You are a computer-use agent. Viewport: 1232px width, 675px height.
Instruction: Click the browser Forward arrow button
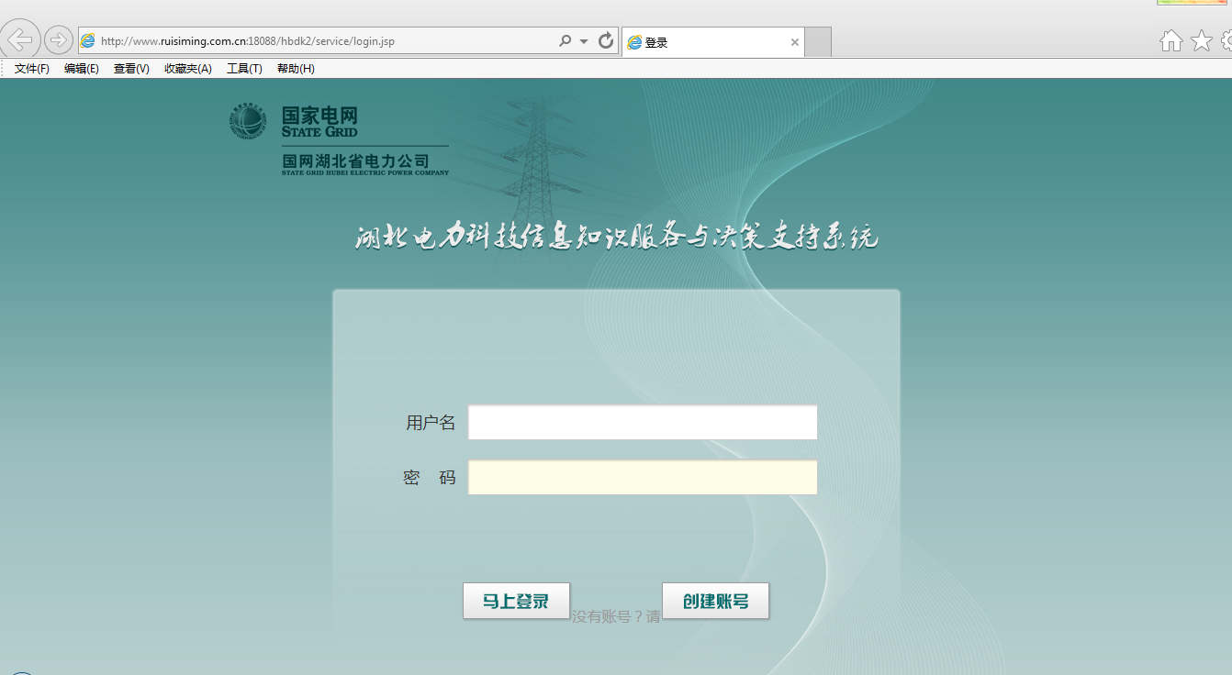tap(59, 39)
